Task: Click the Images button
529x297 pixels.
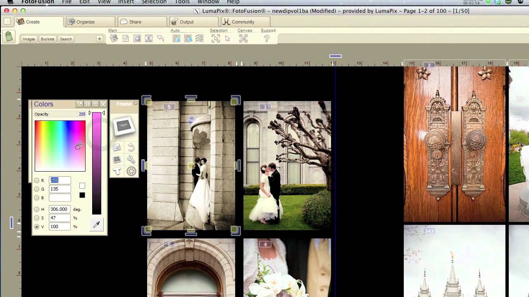Action: point(29,39)
